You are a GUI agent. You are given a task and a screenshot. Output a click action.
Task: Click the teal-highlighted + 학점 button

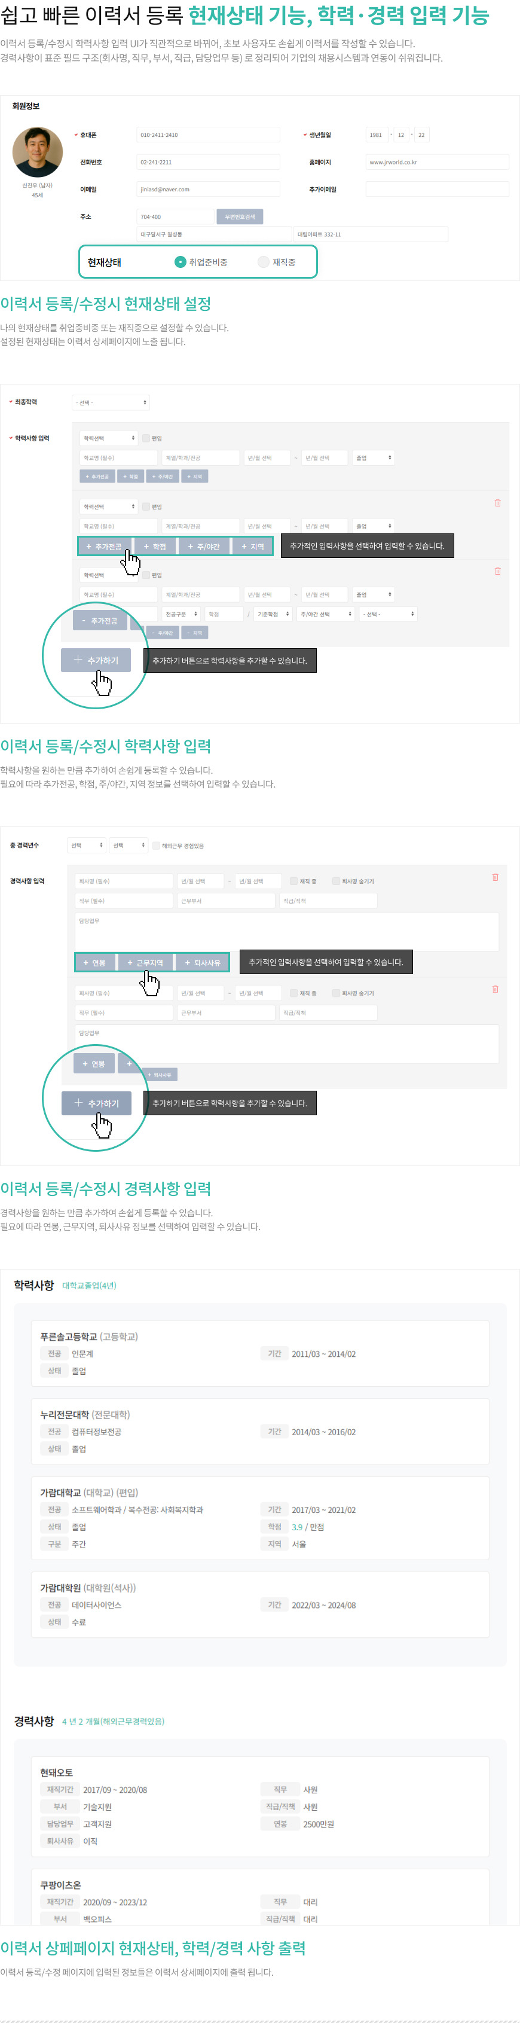tap(155, 547)
